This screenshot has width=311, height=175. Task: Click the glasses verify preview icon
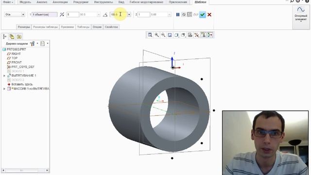pyautogui.click(x=196, y=15)
